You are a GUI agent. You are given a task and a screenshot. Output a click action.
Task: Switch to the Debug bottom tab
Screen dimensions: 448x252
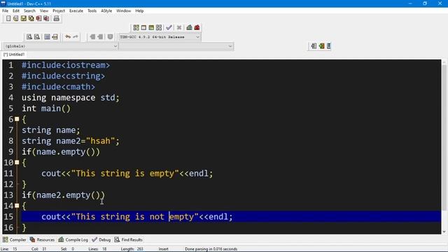point(101,239)
